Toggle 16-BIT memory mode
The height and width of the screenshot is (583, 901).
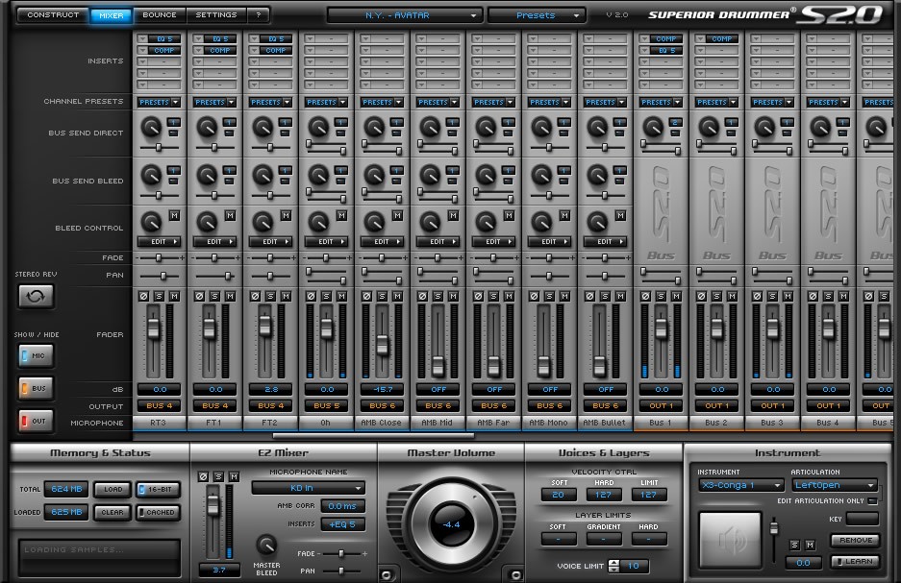point(158,490)
